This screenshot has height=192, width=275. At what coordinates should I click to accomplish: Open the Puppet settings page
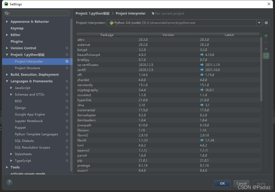click(x=20, y=128)
